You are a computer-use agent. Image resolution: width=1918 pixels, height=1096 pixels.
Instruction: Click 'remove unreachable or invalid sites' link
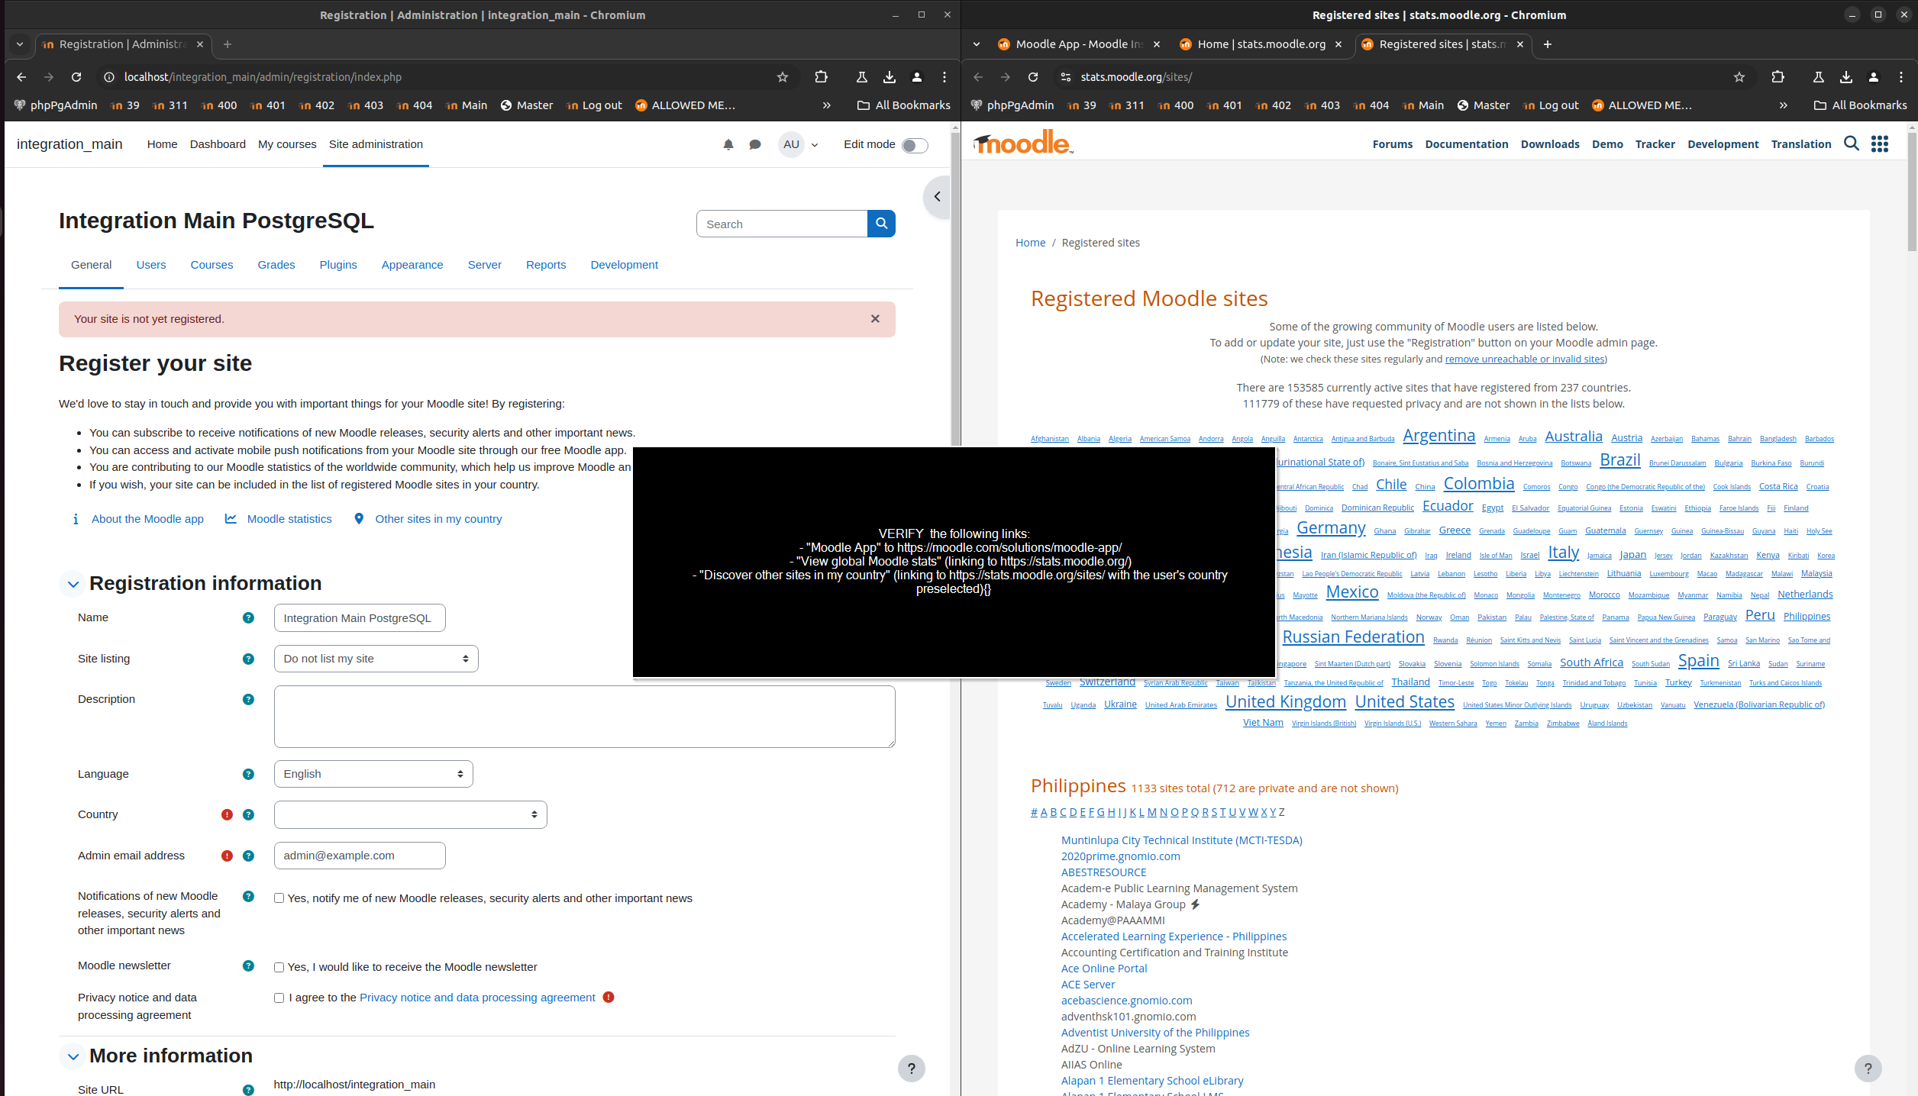point(1524,359)
